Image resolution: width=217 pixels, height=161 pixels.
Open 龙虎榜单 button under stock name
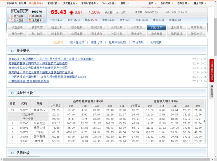click(35, 20)
